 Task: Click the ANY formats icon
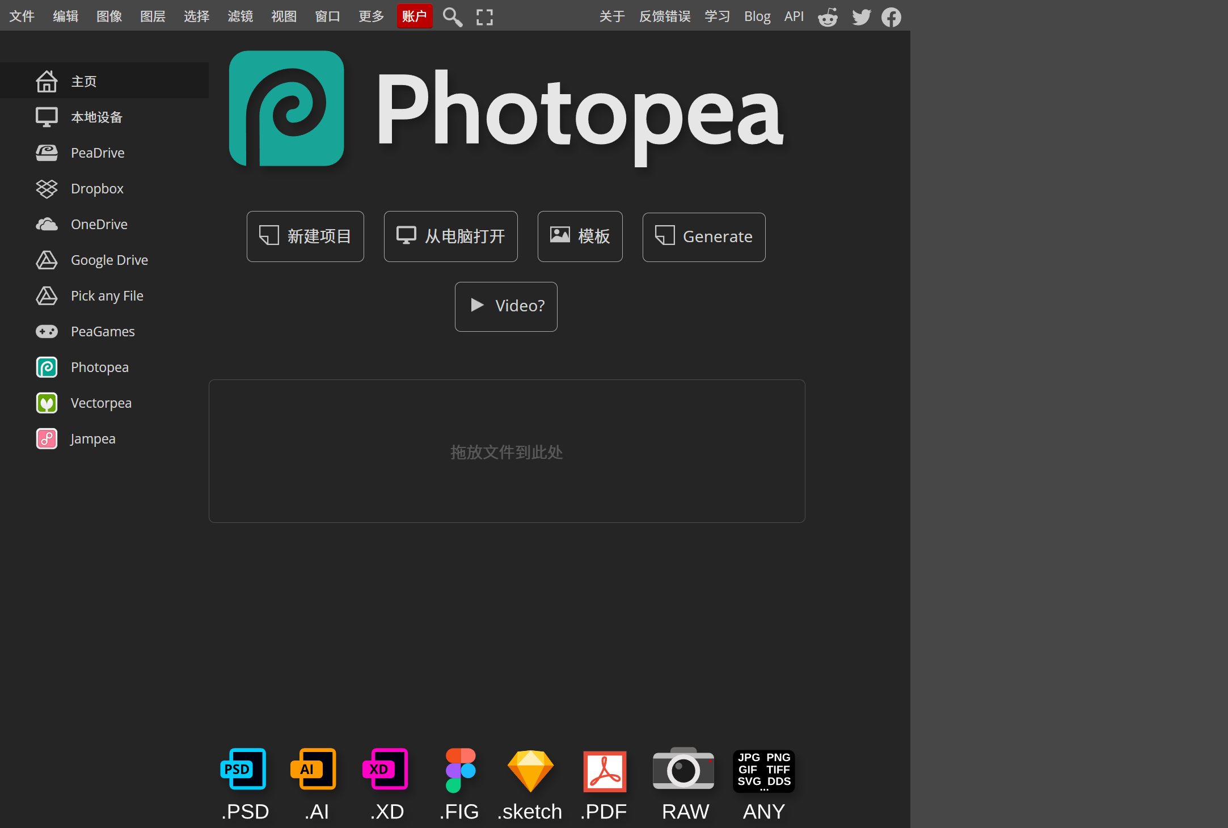763,771
